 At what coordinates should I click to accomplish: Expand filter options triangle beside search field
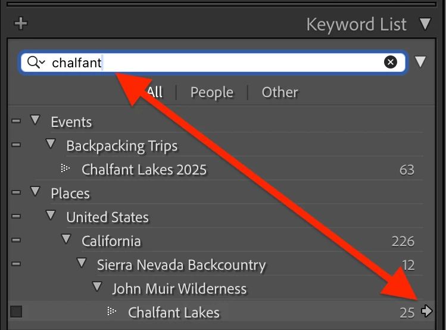(420, 62)
